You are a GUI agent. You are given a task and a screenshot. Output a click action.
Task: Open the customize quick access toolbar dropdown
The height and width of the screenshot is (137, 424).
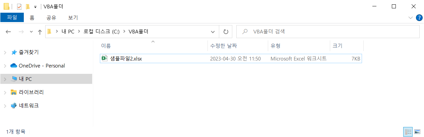click(35, 7)
